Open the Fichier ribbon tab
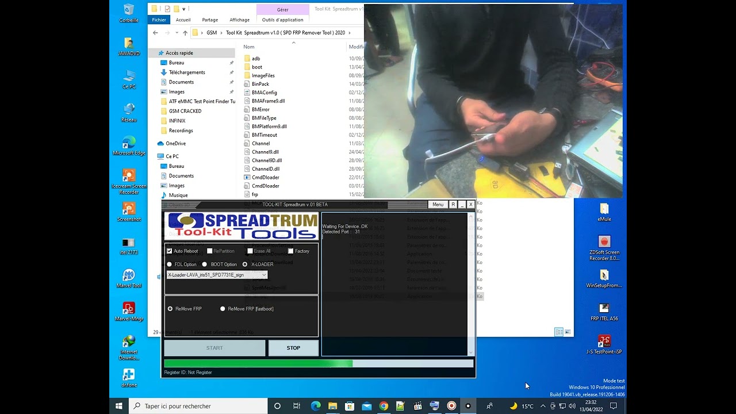This screenshot has height=414, width=736. pyautogui.click(x=159, y=20)
